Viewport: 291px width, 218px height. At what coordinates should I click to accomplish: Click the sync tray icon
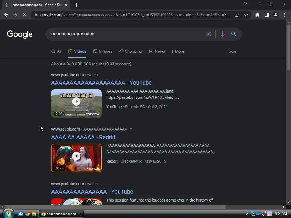[x=264, y=214]
